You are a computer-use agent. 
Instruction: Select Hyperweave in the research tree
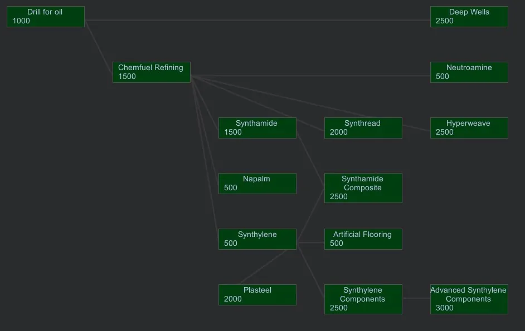469,128
